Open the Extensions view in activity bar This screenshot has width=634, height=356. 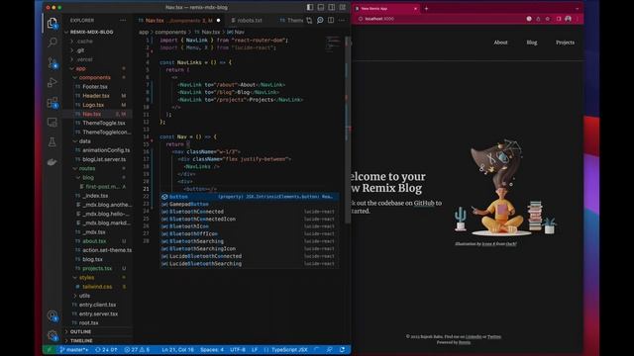(53, 103)
